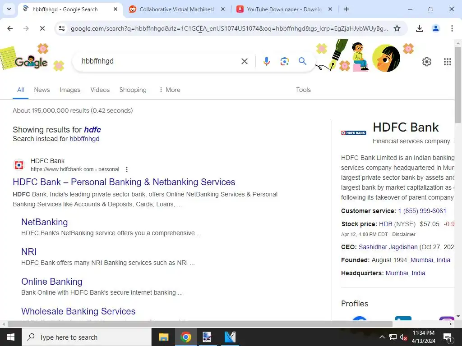This screenshot has width=462, height=346.
Task: Click the search box containing hbbffnhgd
Action: pos(159,61)
